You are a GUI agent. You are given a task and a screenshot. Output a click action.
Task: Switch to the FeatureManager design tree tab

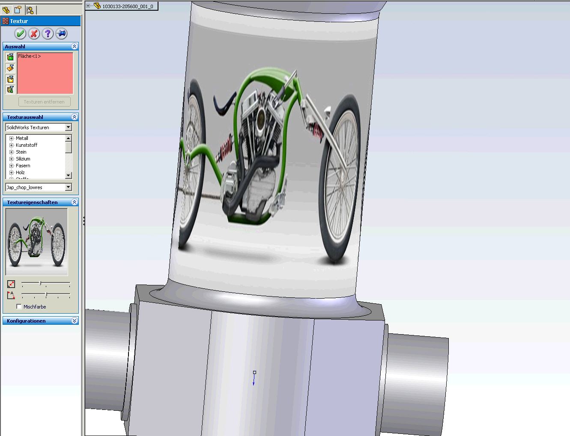point(6,10)
